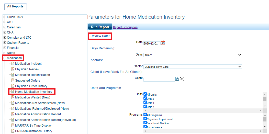The image size is (269, 134).
Task: Click the Suggested Orders report document icon
Action: click(x=13, y=81)
